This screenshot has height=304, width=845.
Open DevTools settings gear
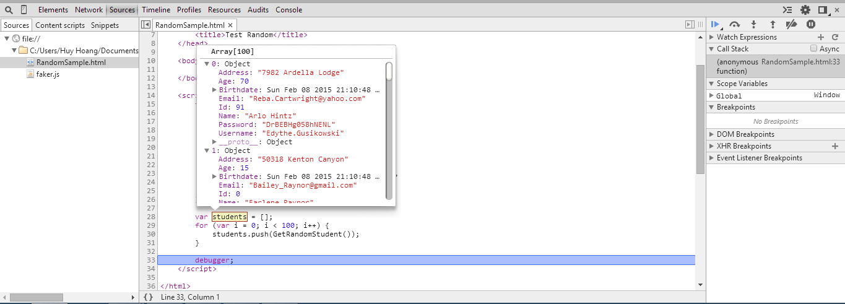coord(805,10)
